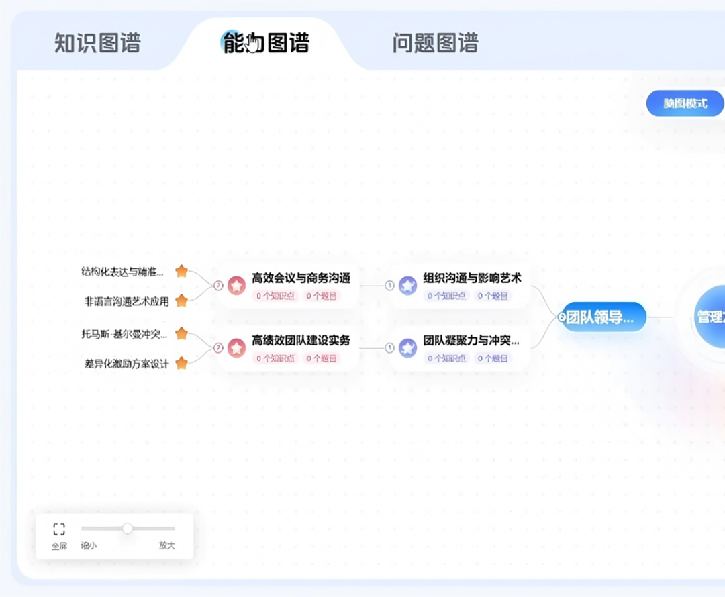This screenshot has height=597, width=725.
Task: Click star icon beside 结构化表达与精准 leaf
Action: pos(181,271)
